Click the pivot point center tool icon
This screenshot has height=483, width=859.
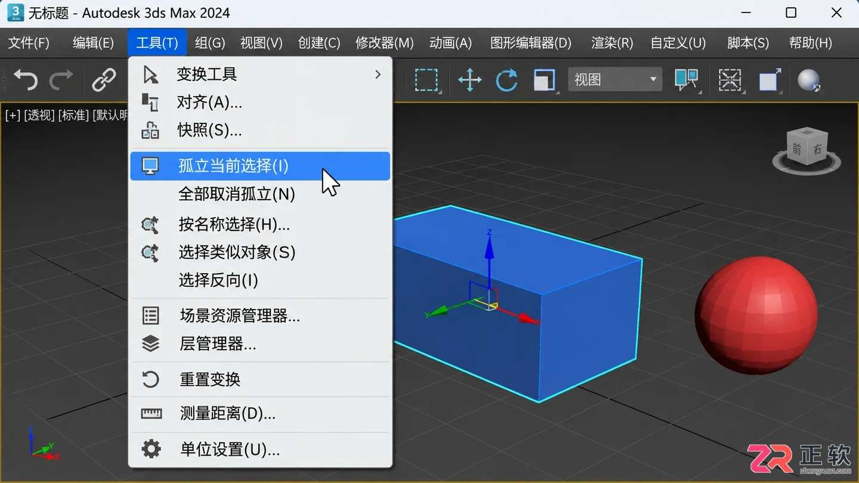click(687, 79)
